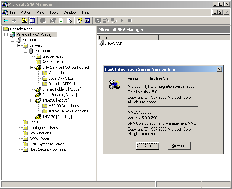The image size is (232, 189).
Task: Collapse the SHOPLACK subdomain node
Action: click(12, 40)
